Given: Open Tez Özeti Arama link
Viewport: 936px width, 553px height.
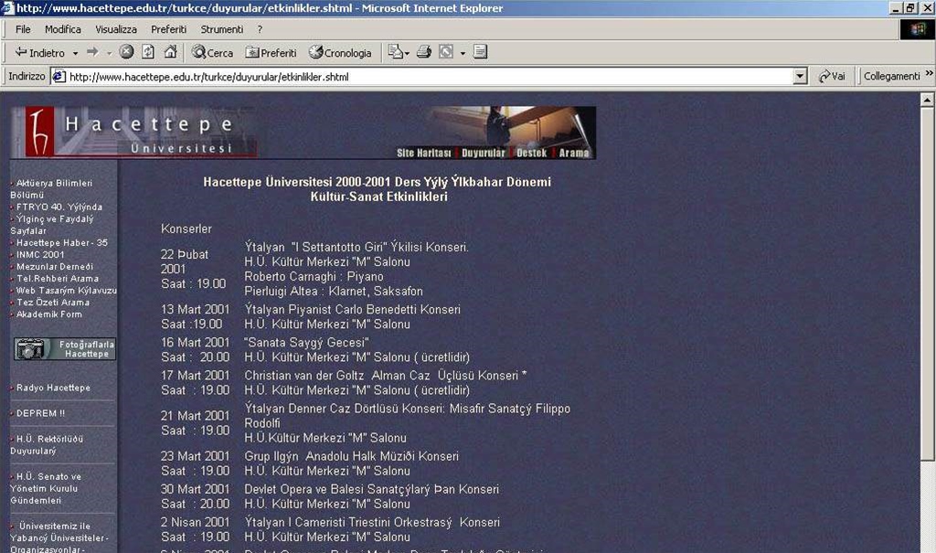Looking at the screenshot, I should pos(52,303).
